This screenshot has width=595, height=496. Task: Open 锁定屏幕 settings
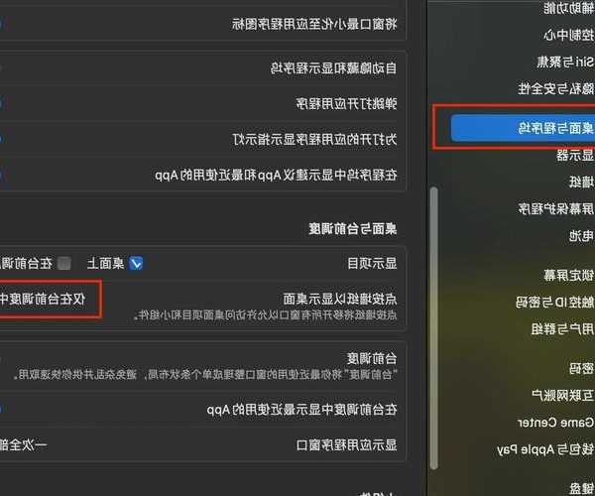click(569, 275)
